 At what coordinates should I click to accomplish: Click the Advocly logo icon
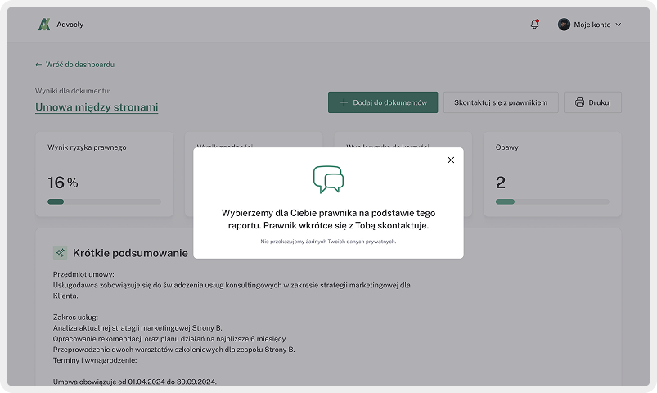(44, 25)
